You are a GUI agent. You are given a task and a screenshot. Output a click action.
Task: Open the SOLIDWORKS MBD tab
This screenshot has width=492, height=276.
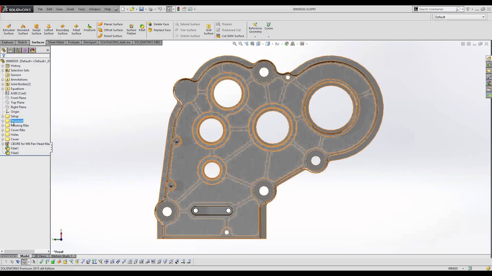coord(147,42)
